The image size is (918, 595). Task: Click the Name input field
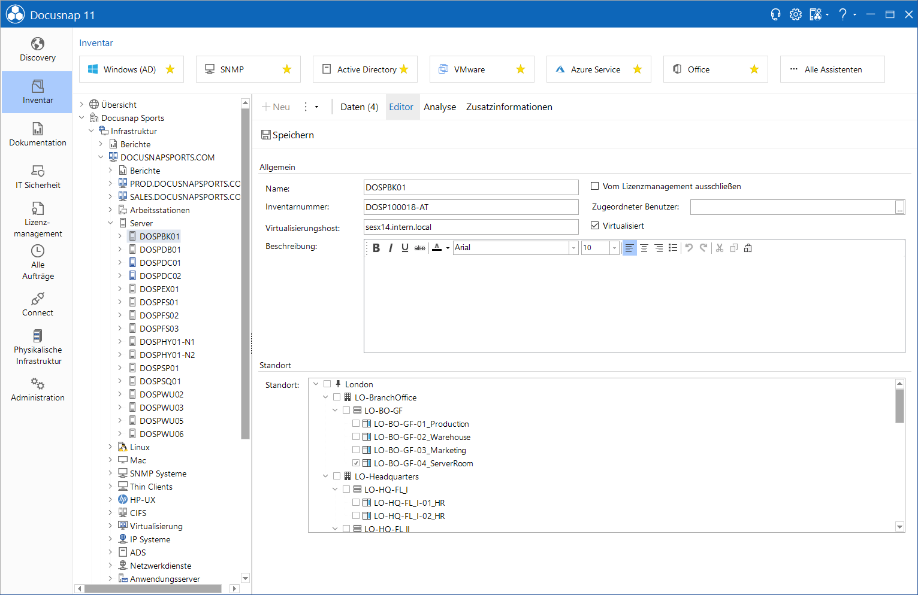471,187
